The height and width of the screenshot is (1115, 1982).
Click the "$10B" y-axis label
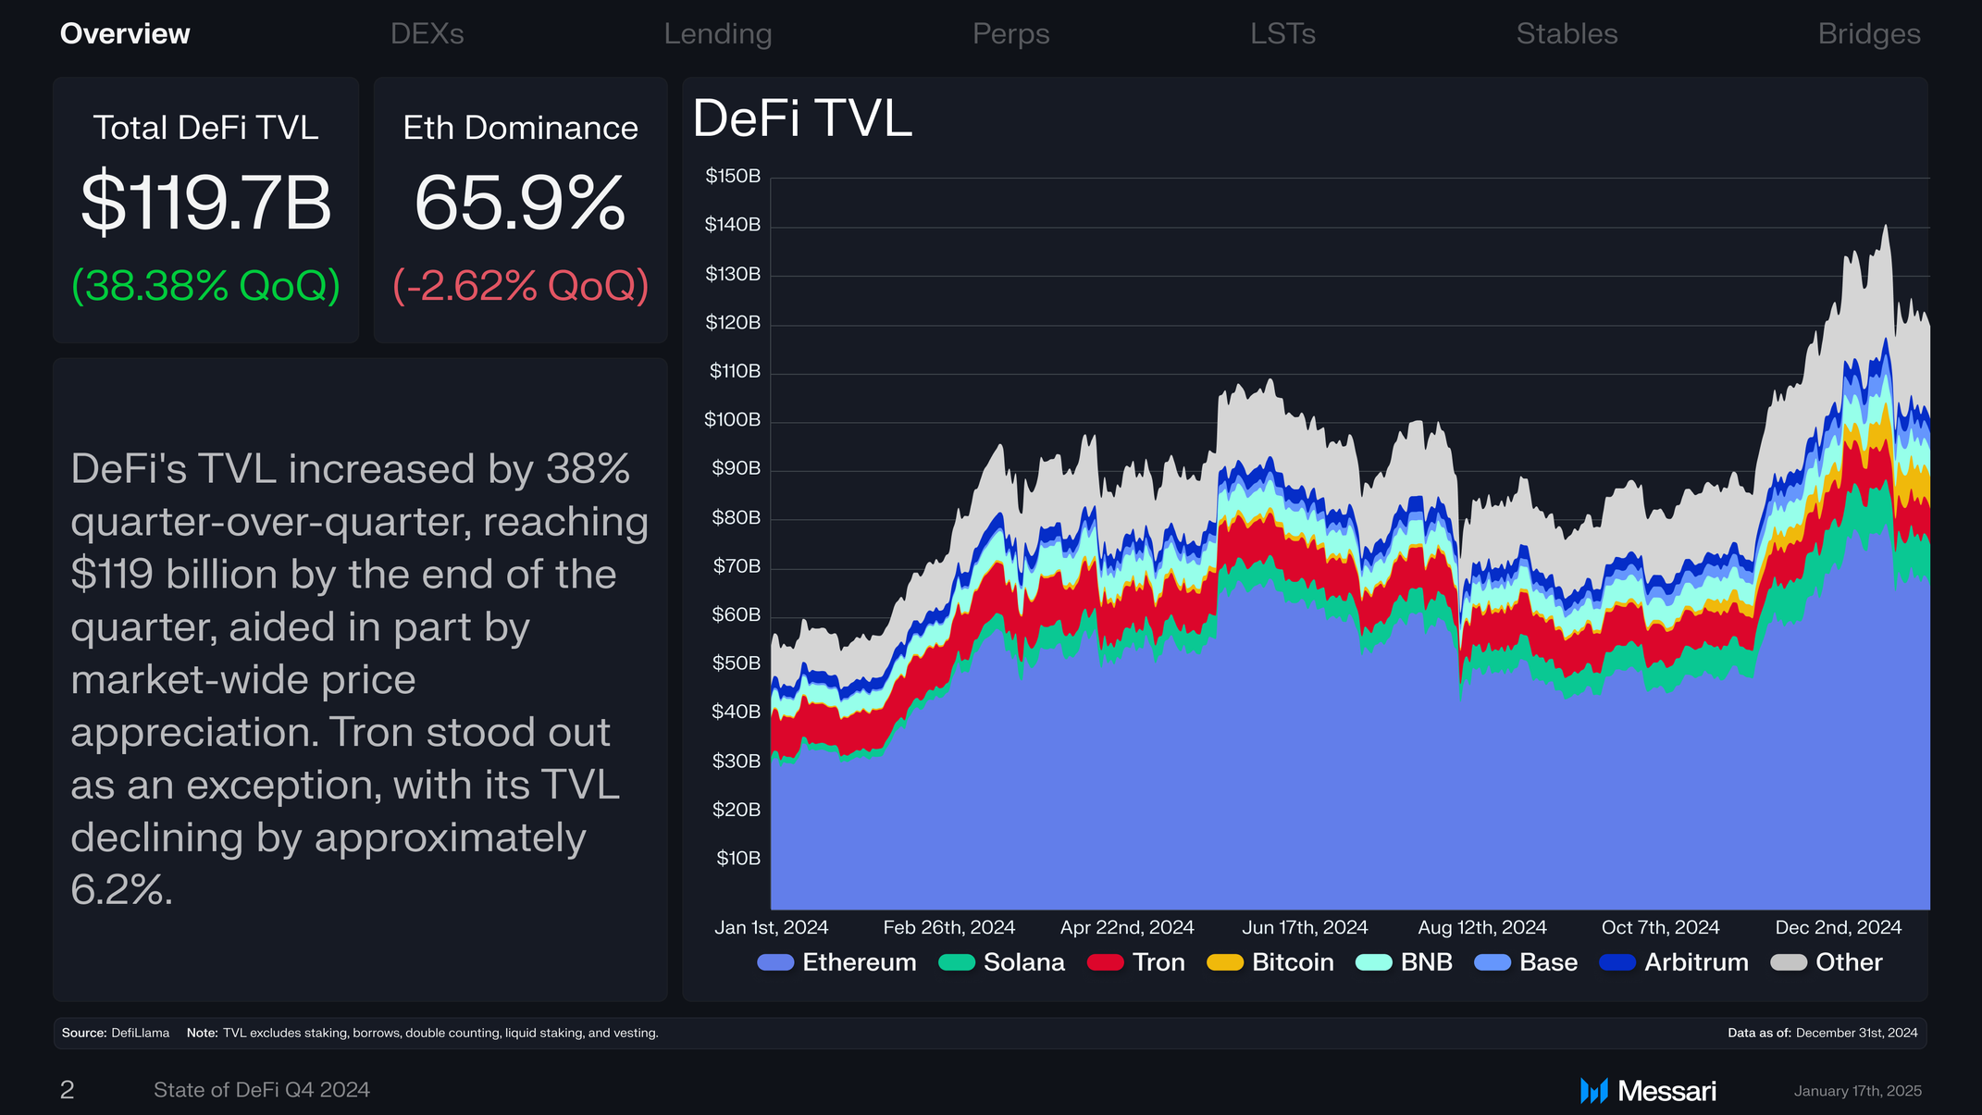738,859
